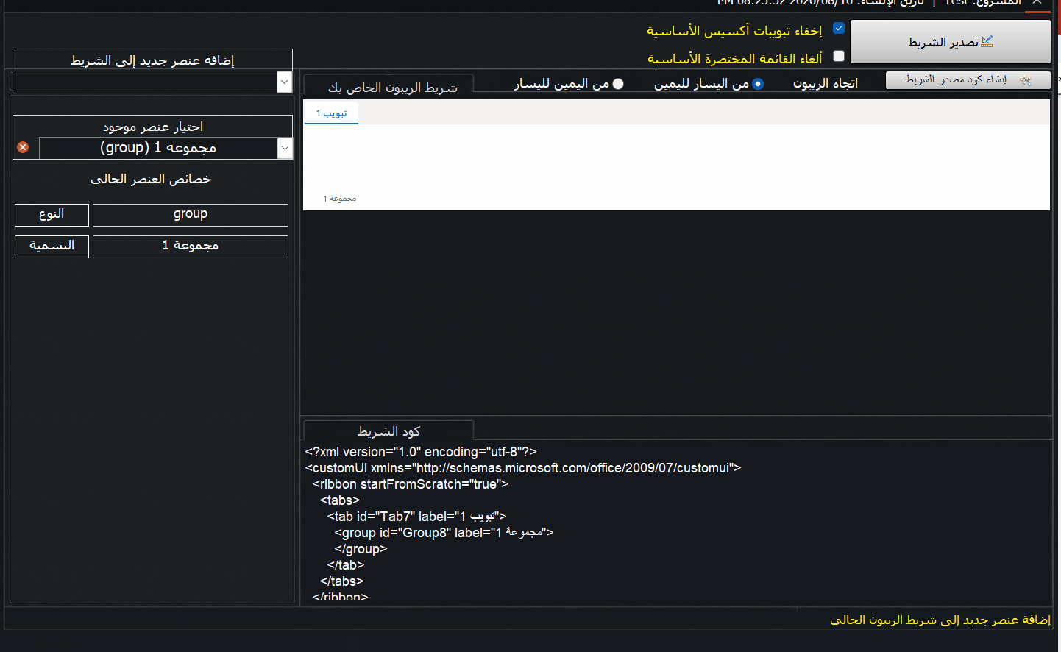Click the ribbon direction label (اتجاه الريبون)
Screen dimensions: 1061x652
click(826, 83)
